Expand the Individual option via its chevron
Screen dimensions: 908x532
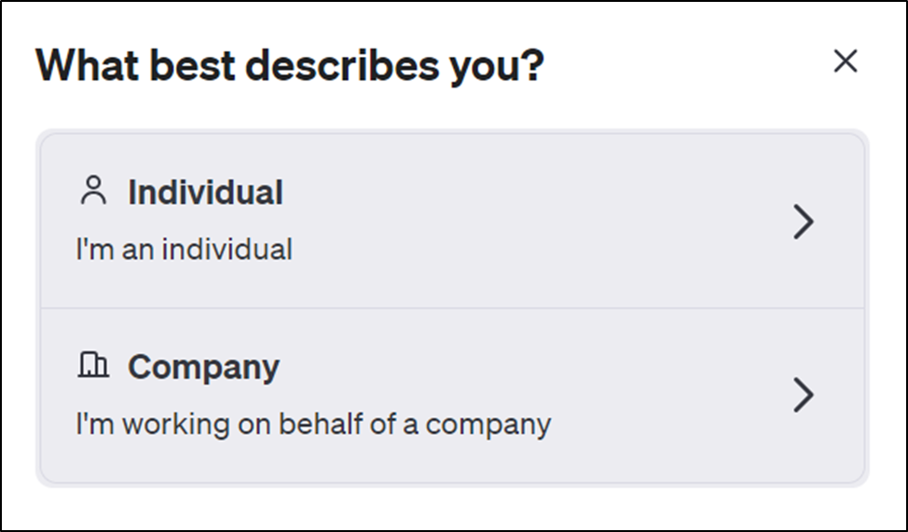tap(804, 221)
